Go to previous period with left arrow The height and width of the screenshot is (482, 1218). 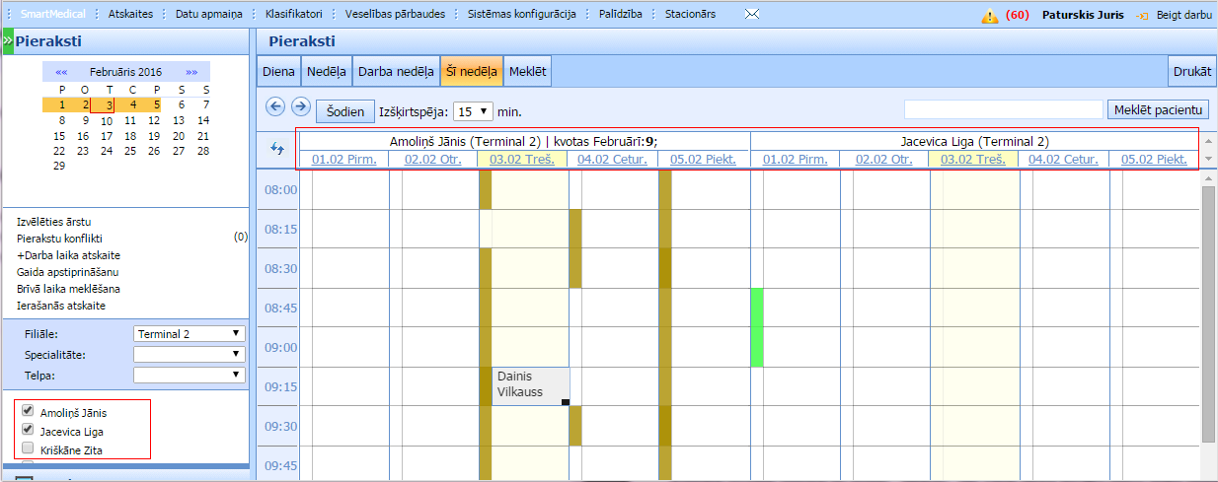(276, 106)
